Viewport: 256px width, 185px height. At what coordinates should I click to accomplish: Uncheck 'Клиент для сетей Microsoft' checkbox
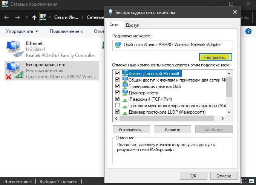(117, 73)
